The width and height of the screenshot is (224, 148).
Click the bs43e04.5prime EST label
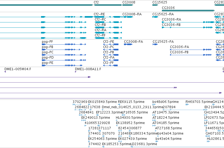click(168, 139)
